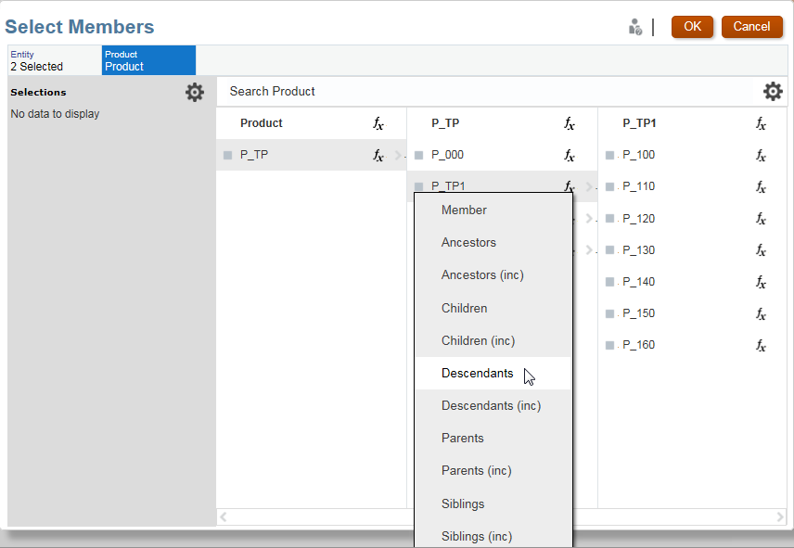Select Siblings (inc) menu entry
794x548 pixels.
tap(493, 536)
